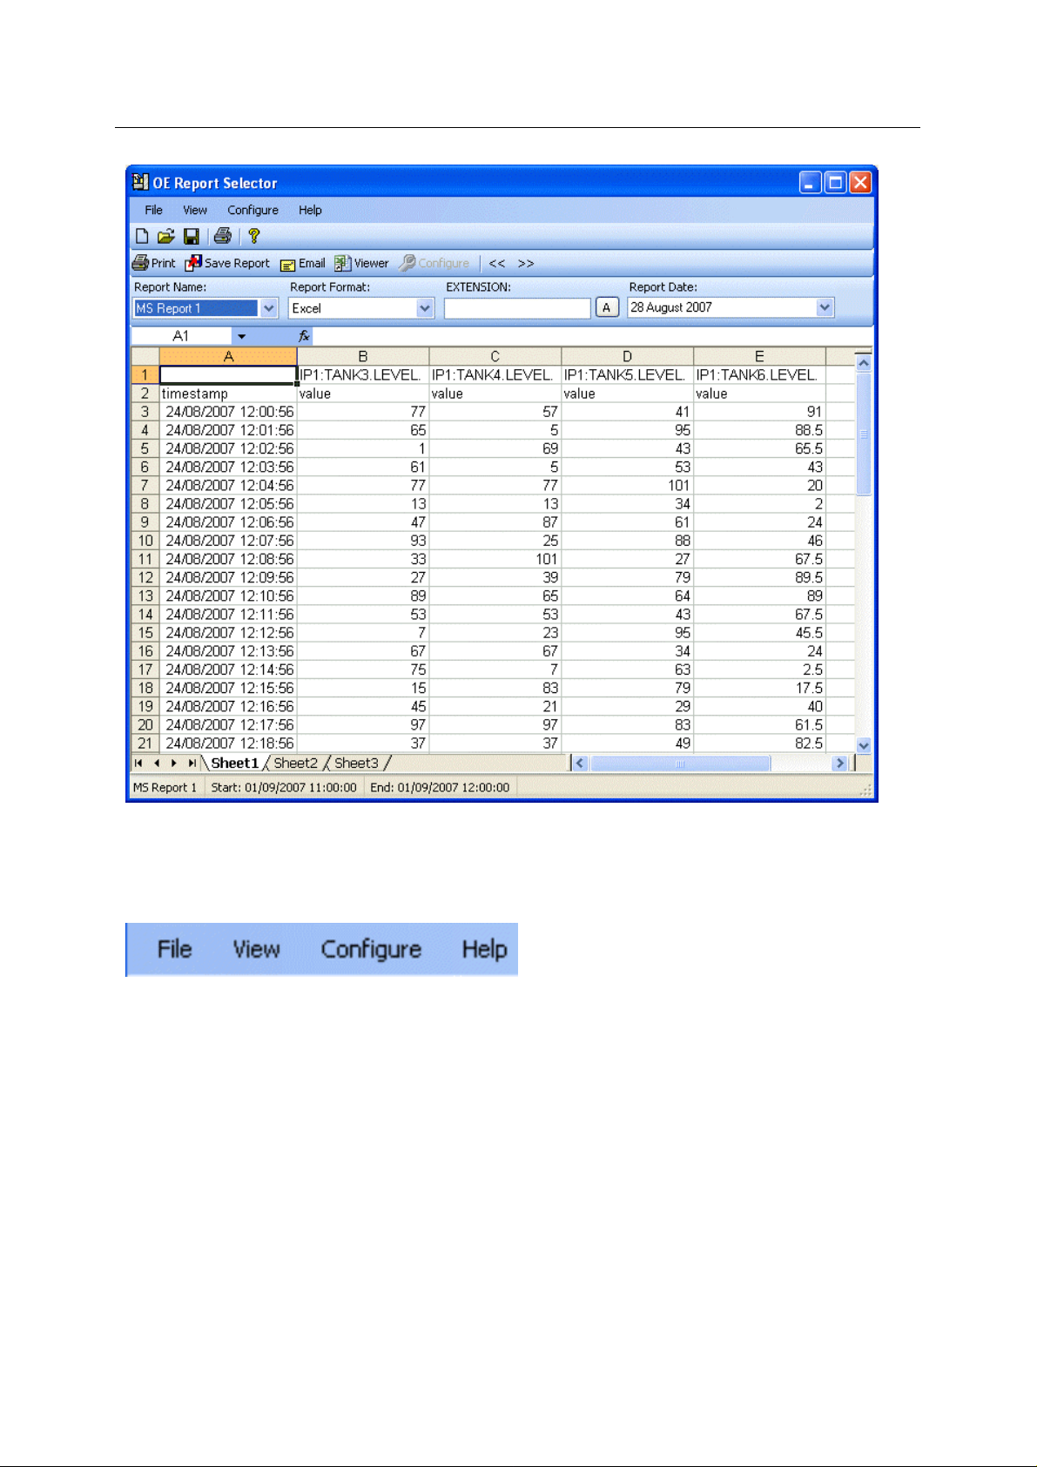
Task: Click the horizontal scrollbar right arrow
Action: pos(839,764)
